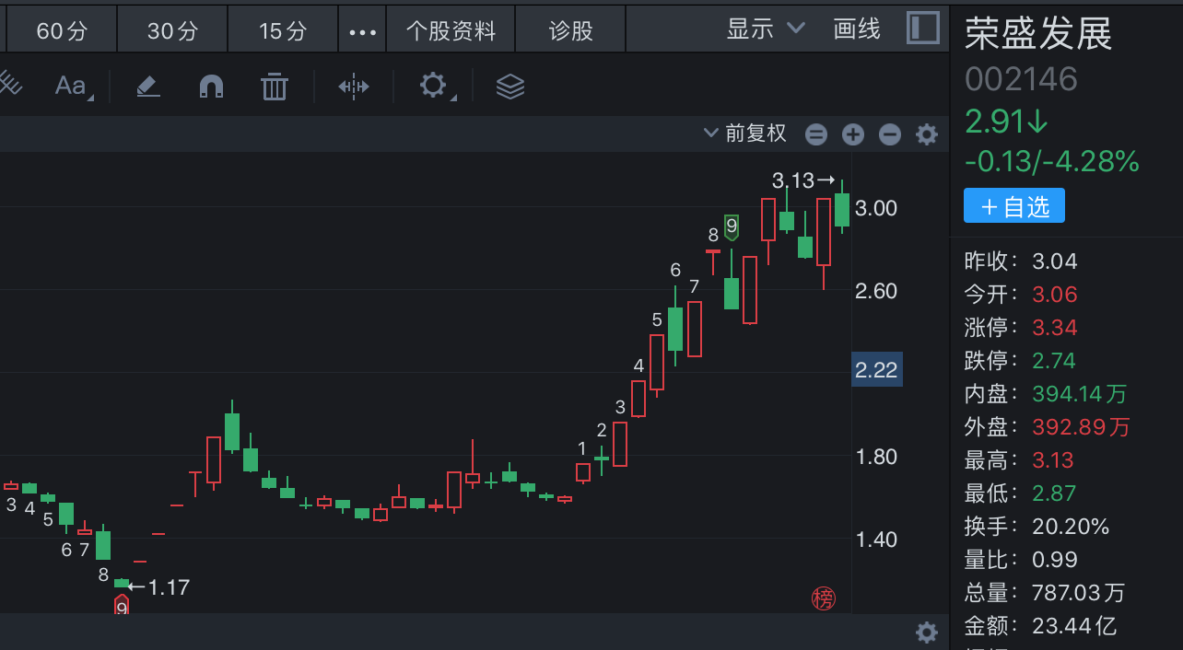
Task: Click the 今开 value 3.06
Action: point(1055,294)
